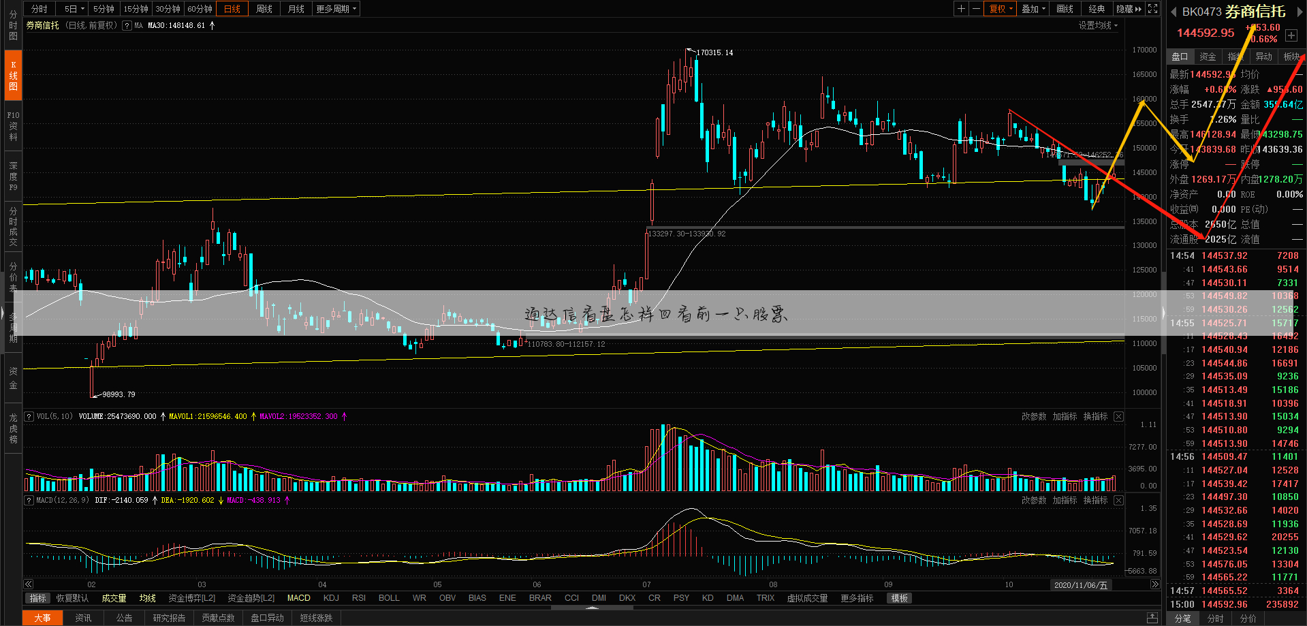
Task: Toggle MACD indicator
Action: pyautogui.click(x=299, y=598)
